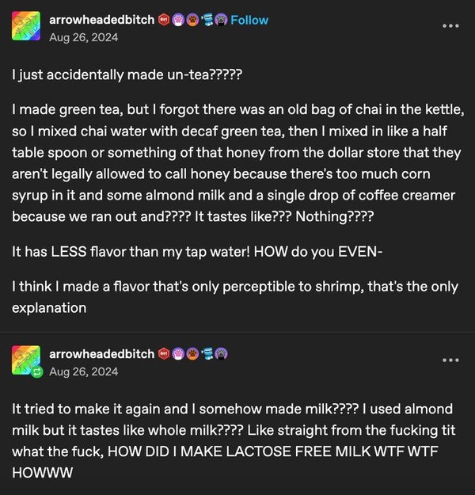Click Follow next to arrowheadedbitch
This screenshot has height=495, width=475.
tap(249, 21)
